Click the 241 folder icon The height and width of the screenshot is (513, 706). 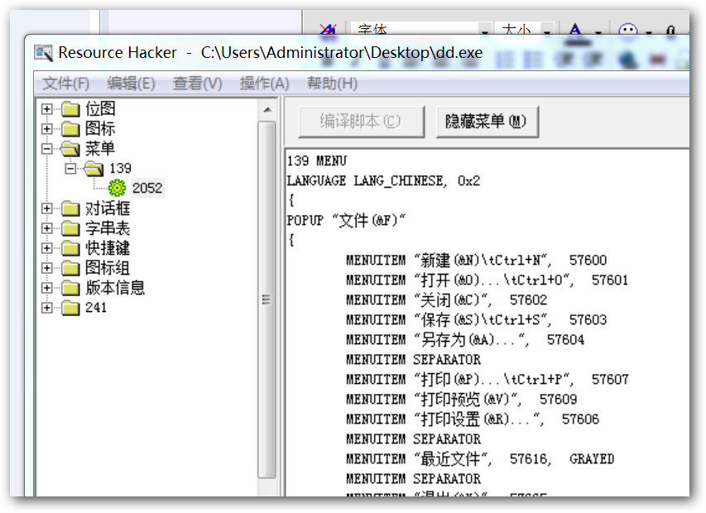[x=70, y=307]
